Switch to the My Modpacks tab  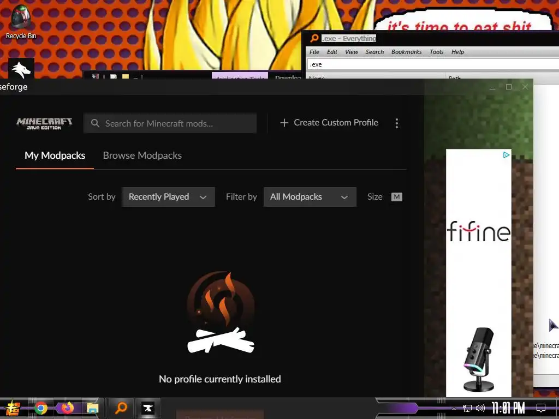(55, 155)
